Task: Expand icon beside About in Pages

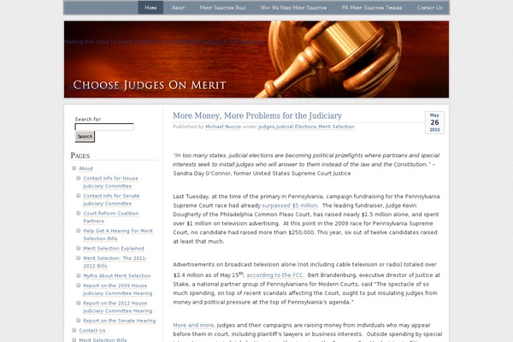Action: pos(74,168)
